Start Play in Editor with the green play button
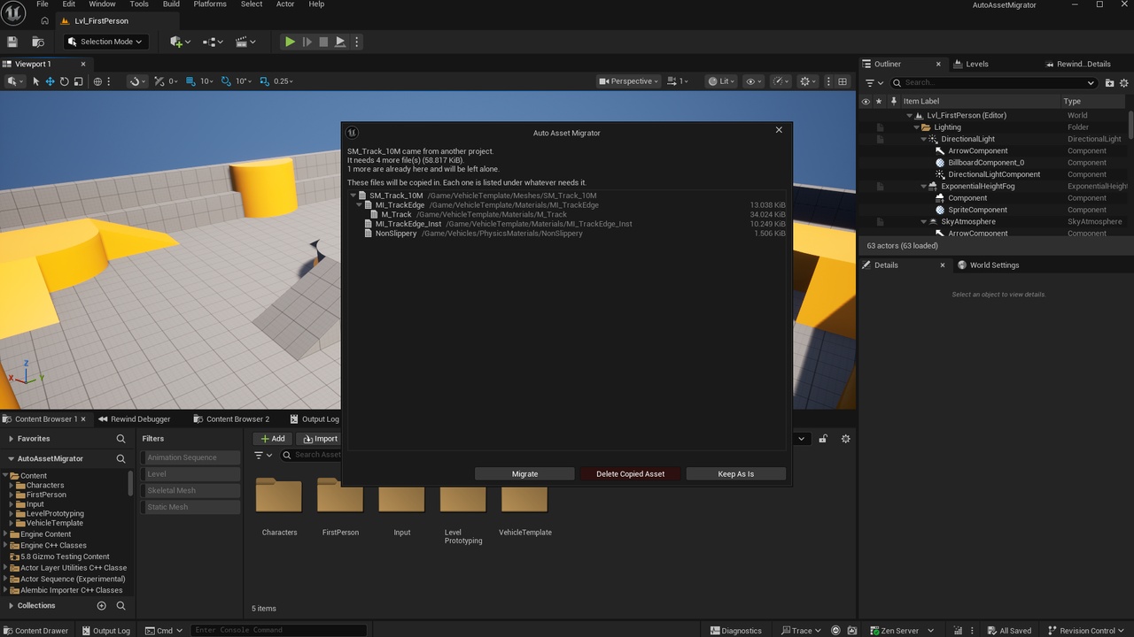This screenshot has height=637, width=1134. click(x=290, y=42)
